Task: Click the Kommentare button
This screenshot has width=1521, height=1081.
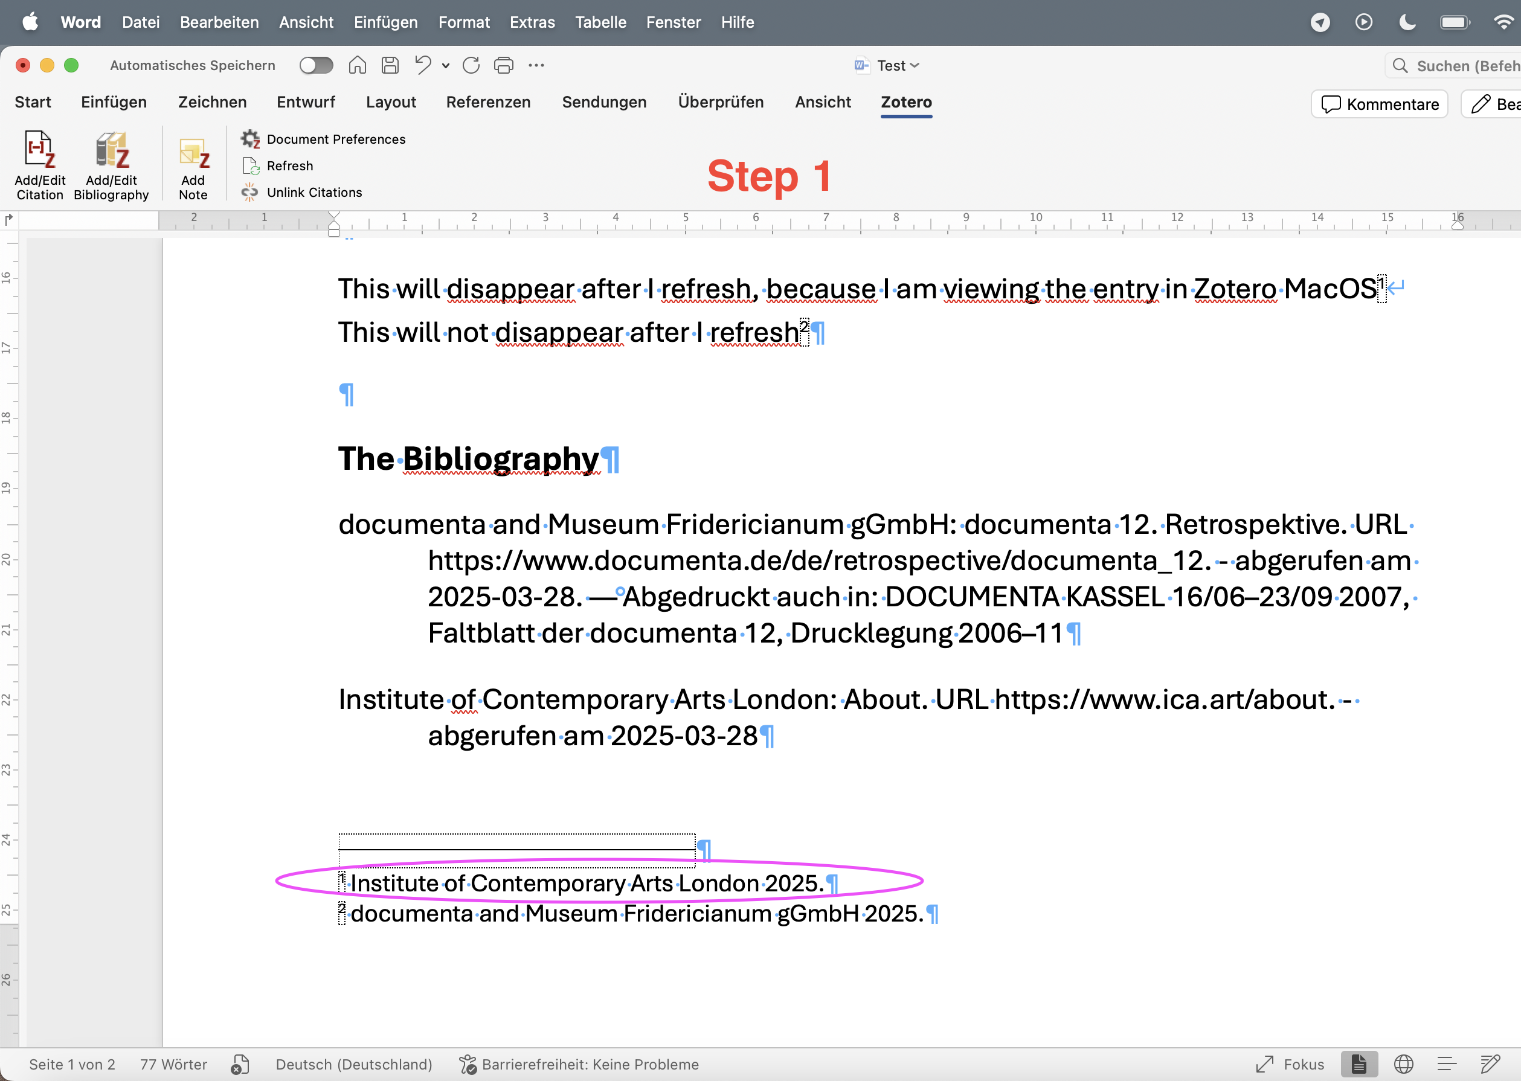Action: [1379, 104]
